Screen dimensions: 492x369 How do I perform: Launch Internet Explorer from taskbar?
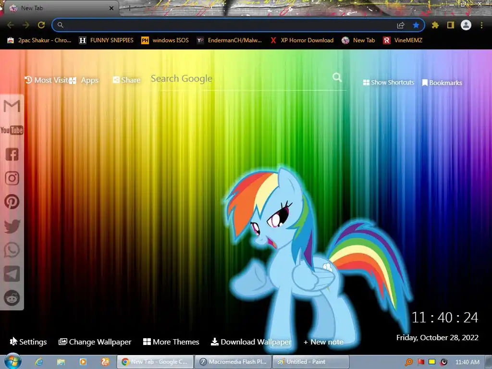(x=39, y=362)
